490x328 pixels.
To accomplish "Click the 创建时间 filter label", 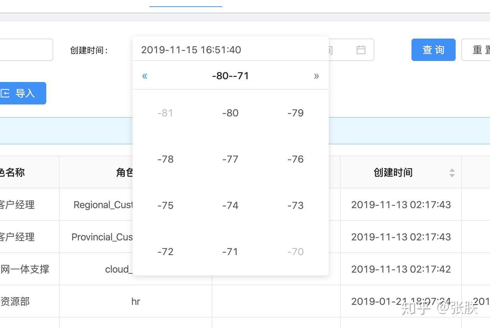I will [89, 50].
